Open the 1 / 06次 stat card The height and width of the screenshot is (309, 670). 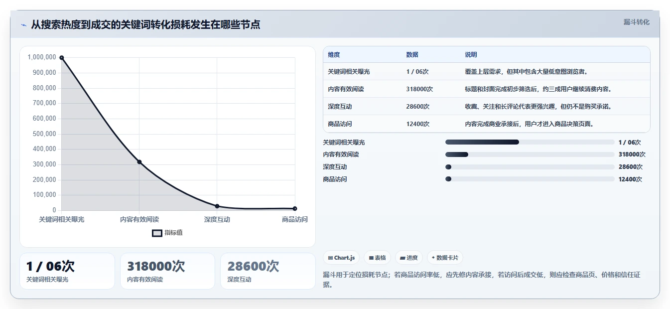pyautogui.click(x=67, y=271)
